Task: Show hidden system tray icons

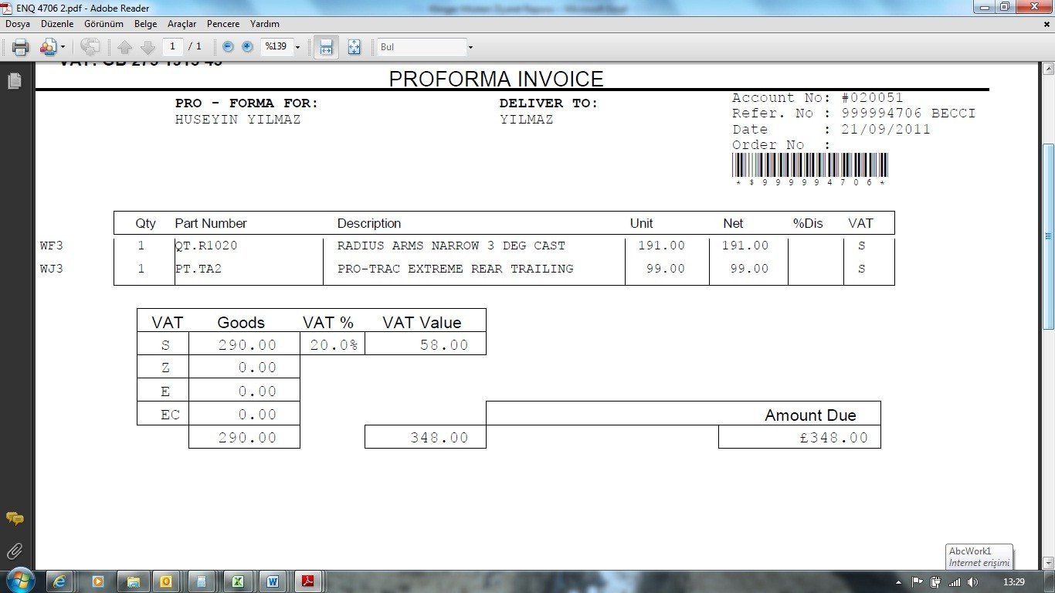Action: (898, 582)
